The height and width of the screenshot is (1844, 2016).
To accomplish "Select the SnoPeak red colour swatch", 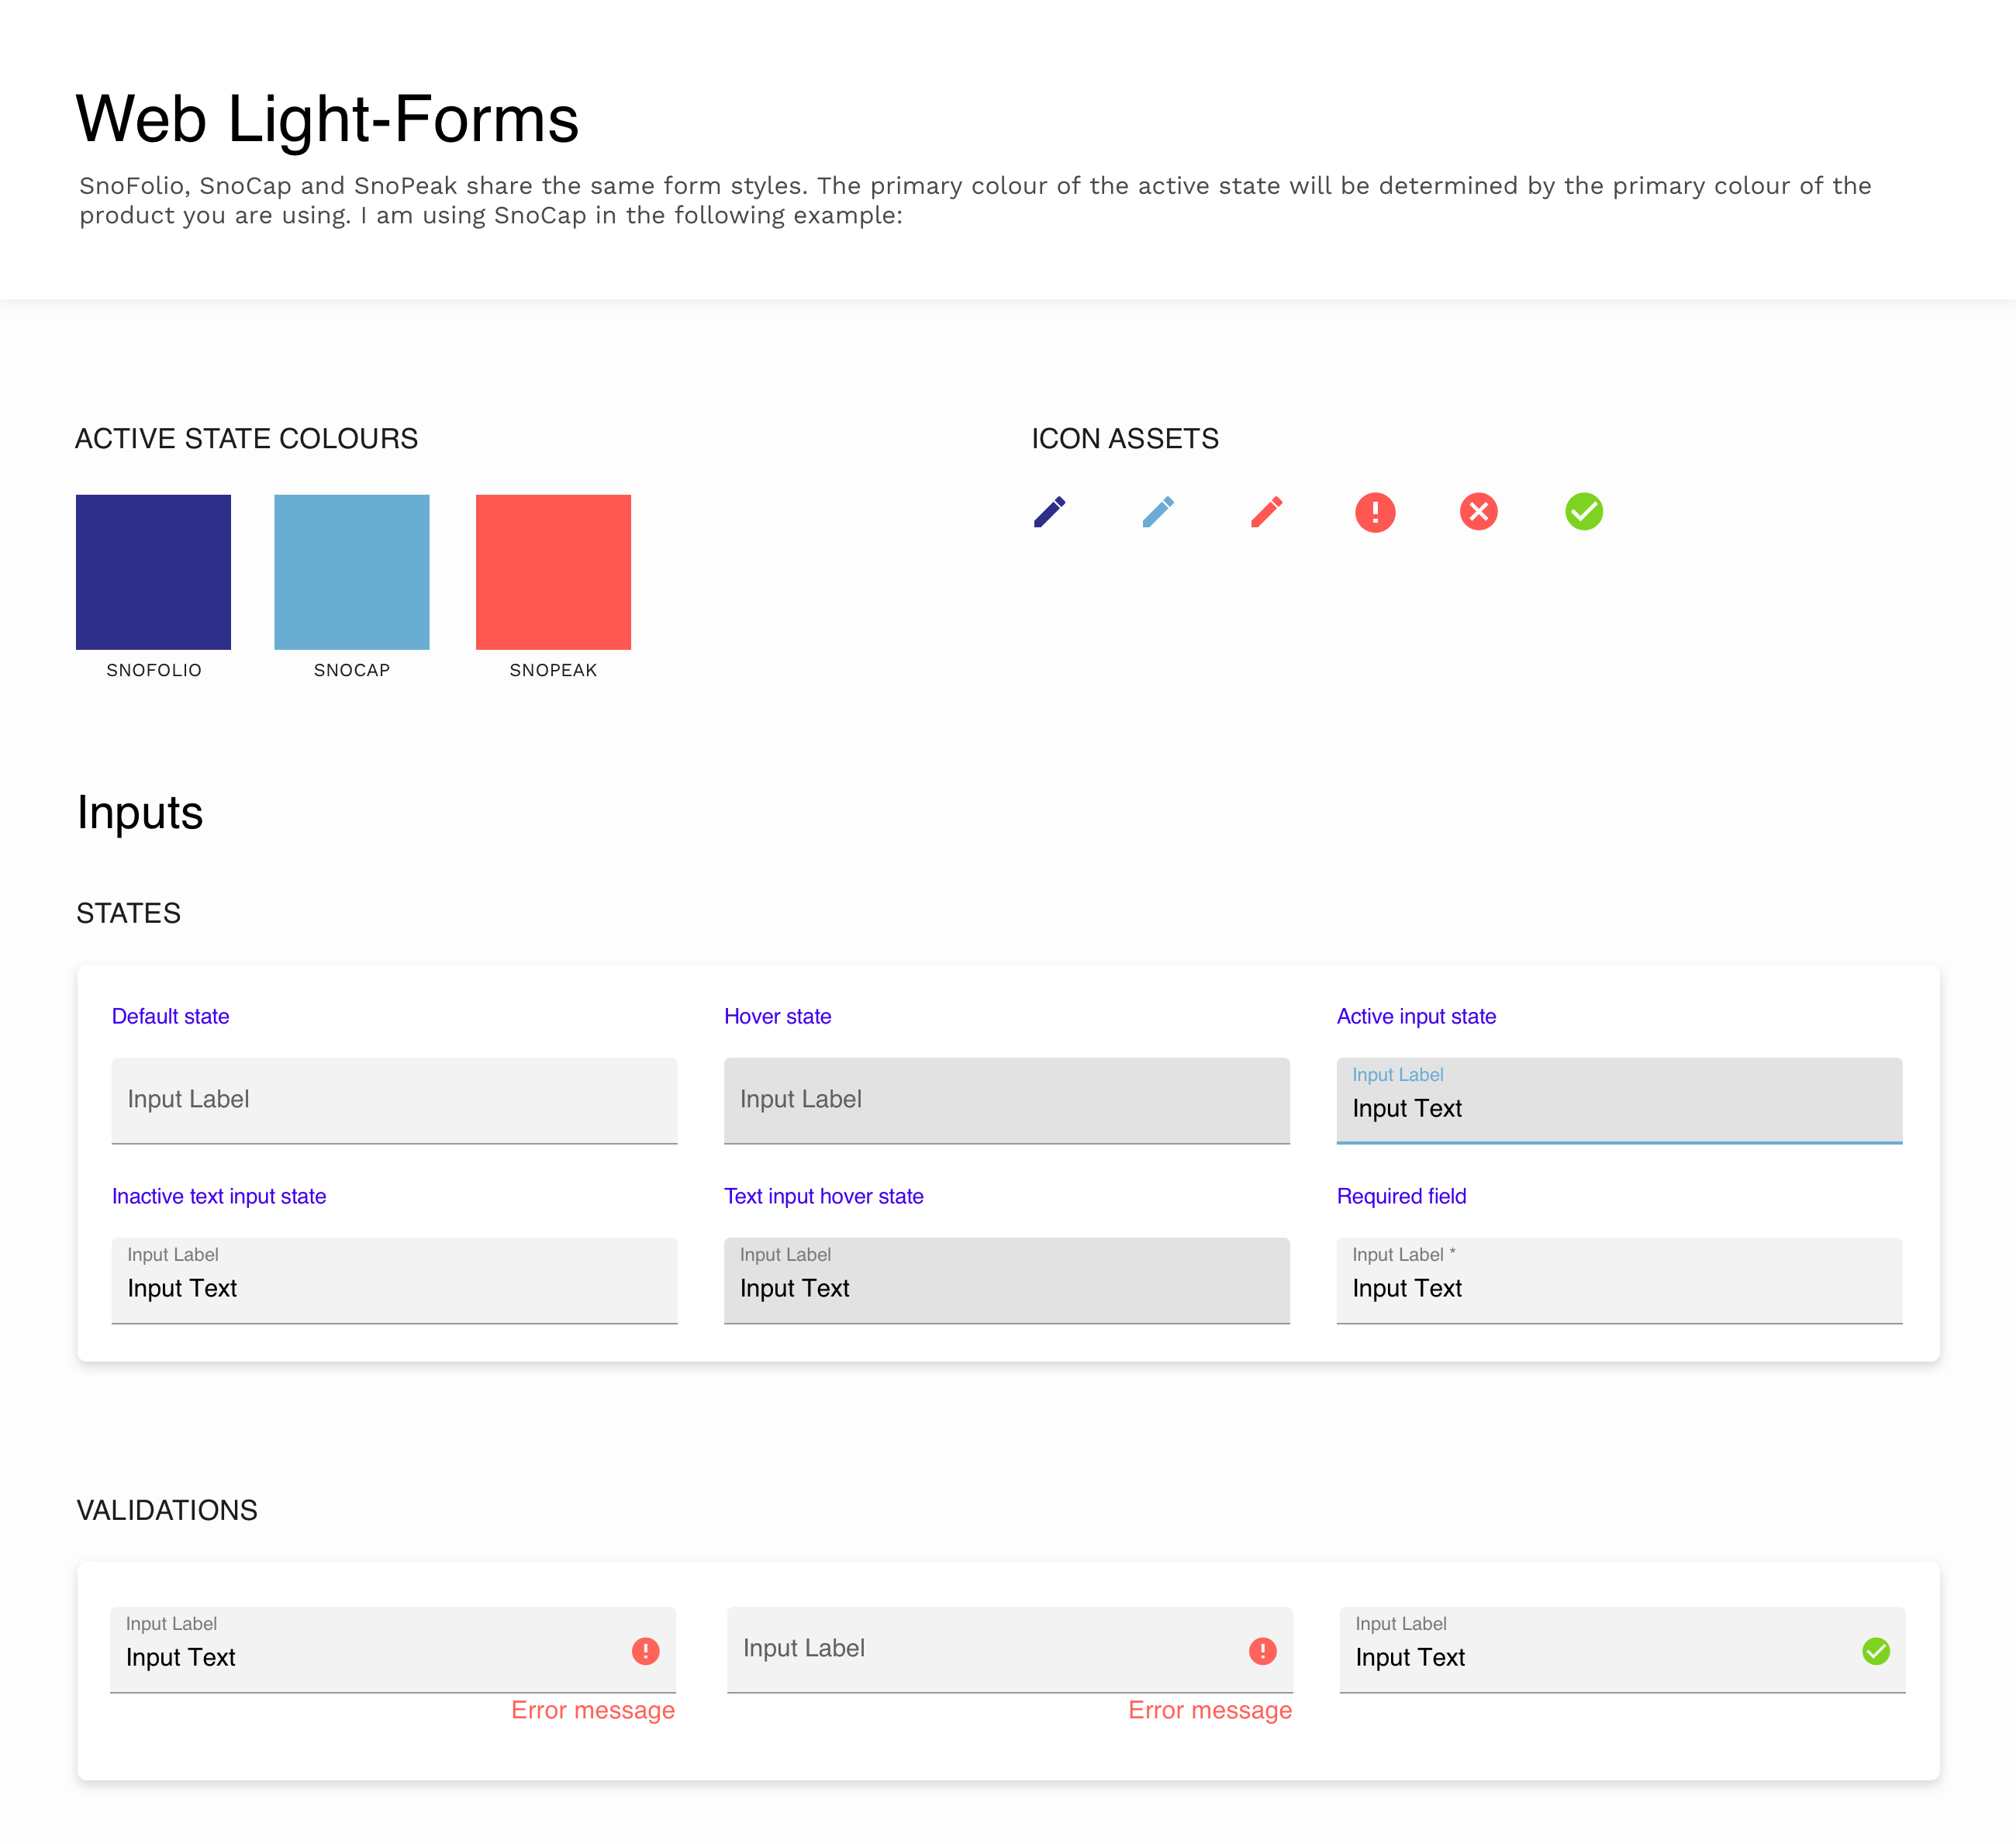I will coord(553,572).
